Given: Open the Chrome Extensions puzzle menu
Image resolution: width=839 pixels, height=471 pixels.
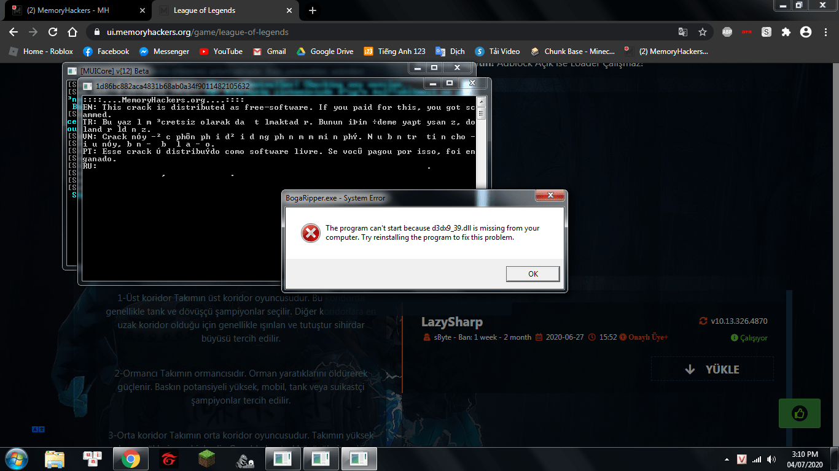Looking at the screenshot, I should coord(786,32).
